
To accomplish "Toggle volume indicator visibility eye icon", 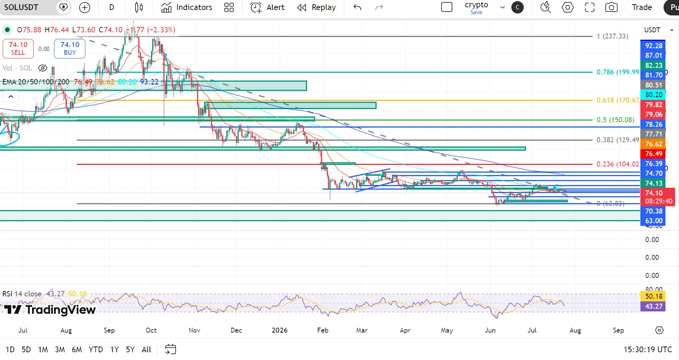I will coord(42,68).
